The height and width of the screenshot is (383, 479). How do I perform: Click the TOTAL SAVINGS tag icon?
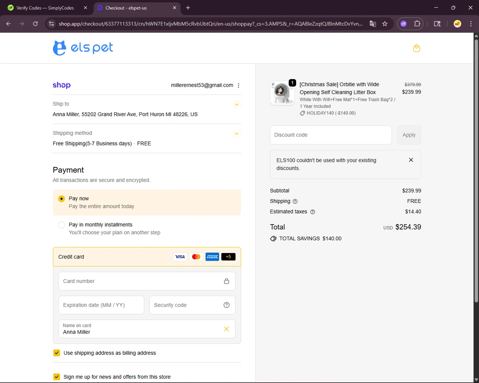(273, 239)
